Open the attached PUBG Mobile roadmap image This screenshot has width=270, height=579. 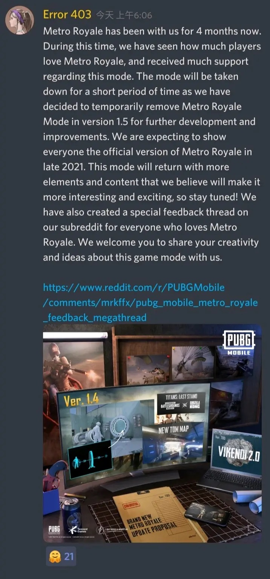(152, 433)
